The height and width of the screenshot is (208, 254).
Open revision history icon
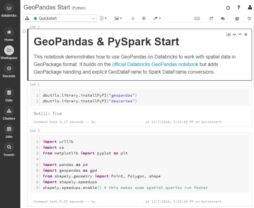click(x=249, y=19)
